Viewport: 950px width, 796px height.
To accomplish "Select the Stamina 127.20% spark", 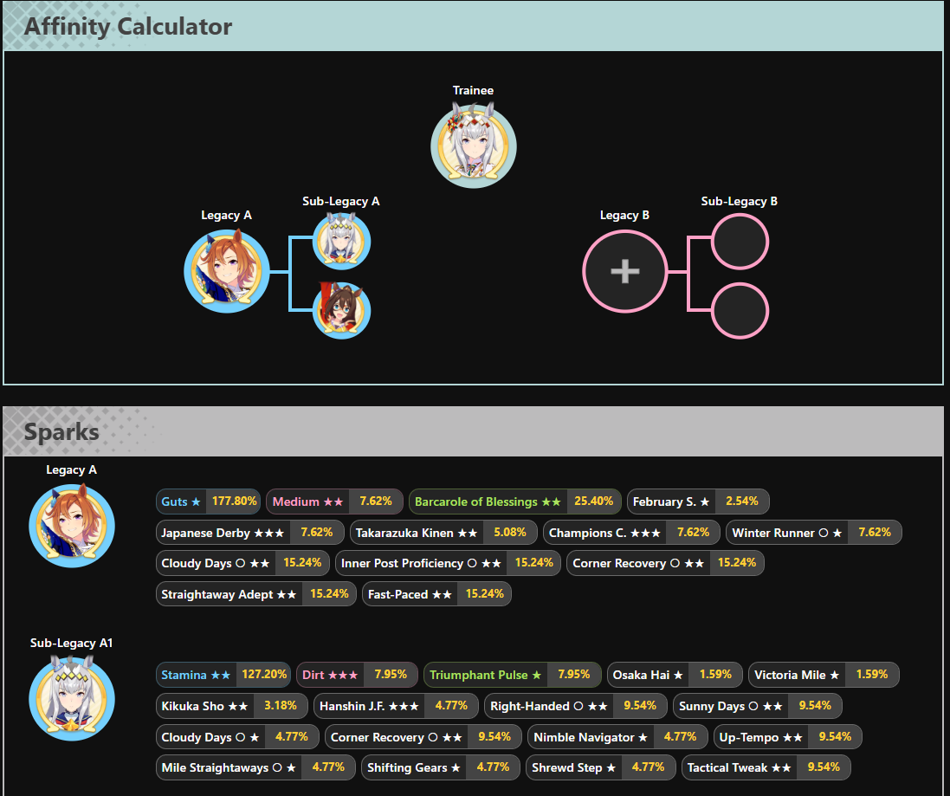I will tap(223, 675).
